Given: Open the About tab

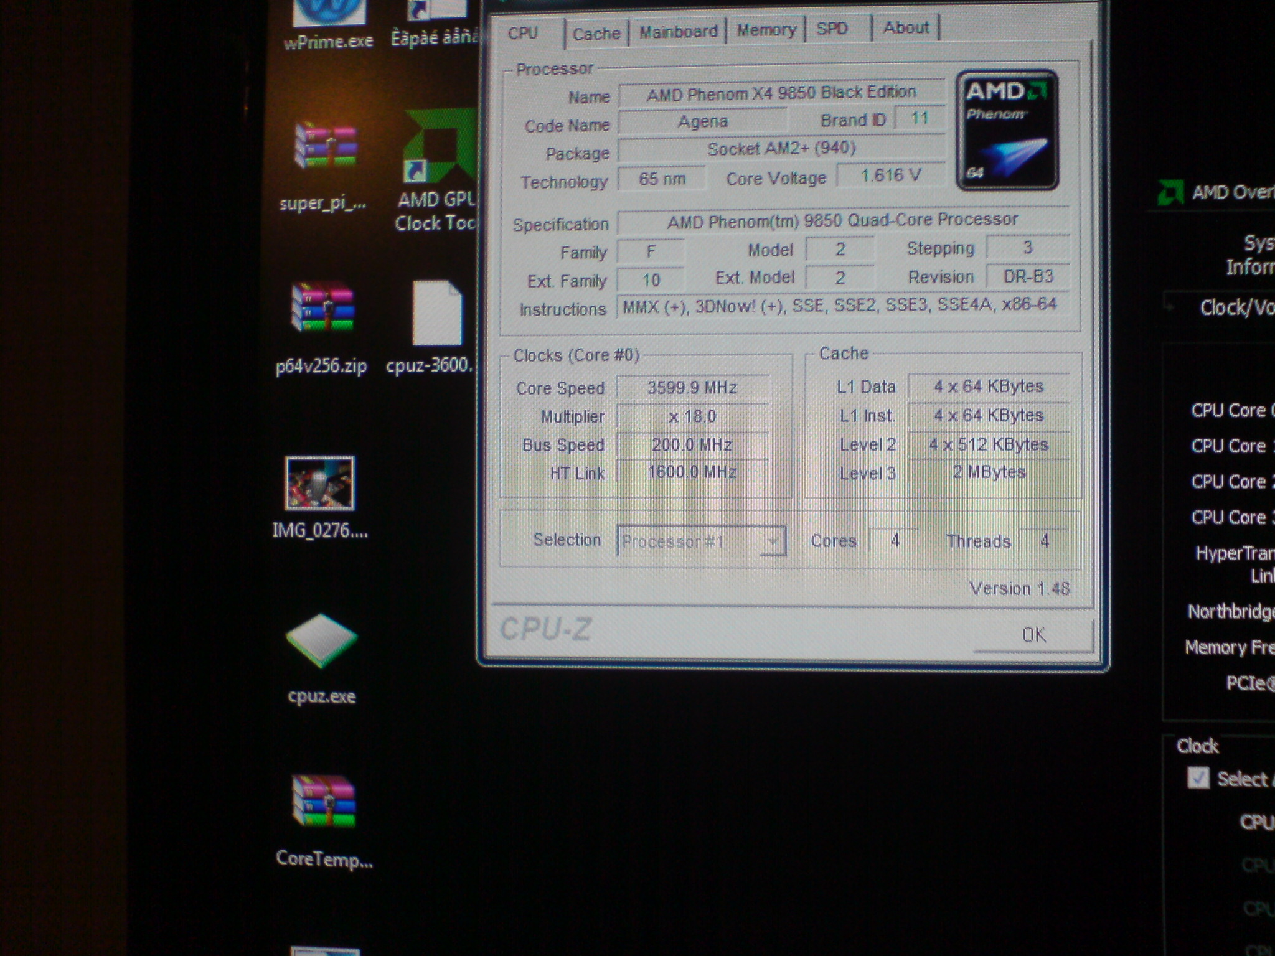Looking at the screenshot, I should (906, 27).
